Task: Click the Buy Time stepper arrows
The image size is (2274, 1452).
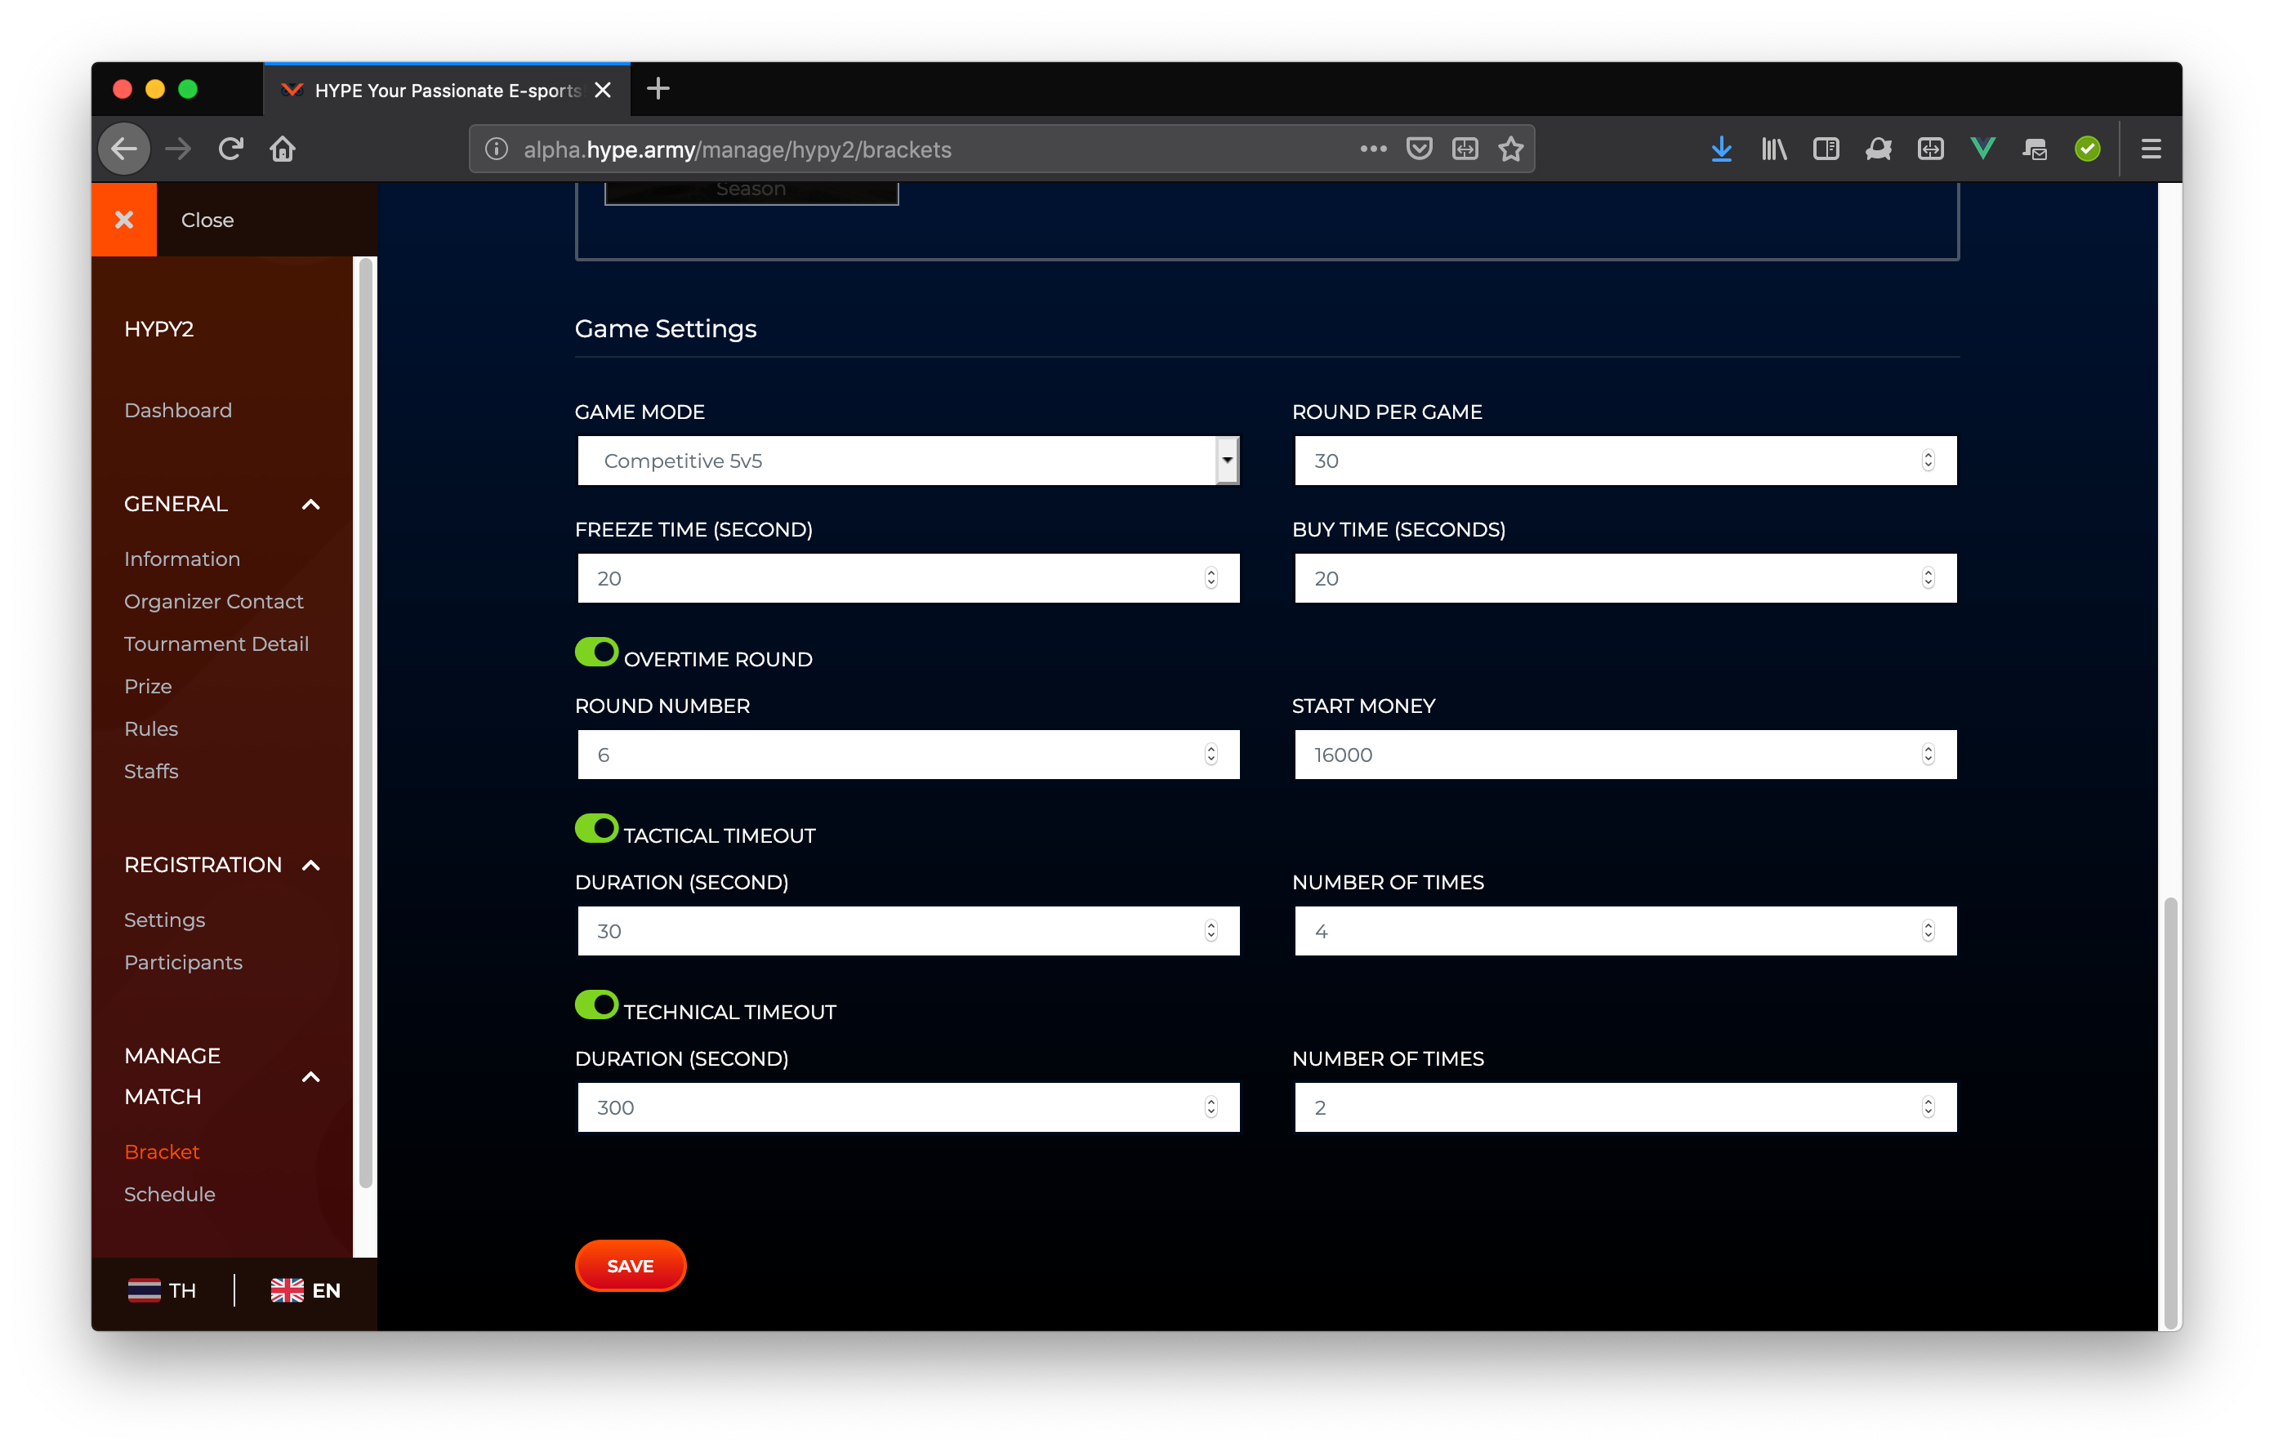Action: [x=1928, y=578]
